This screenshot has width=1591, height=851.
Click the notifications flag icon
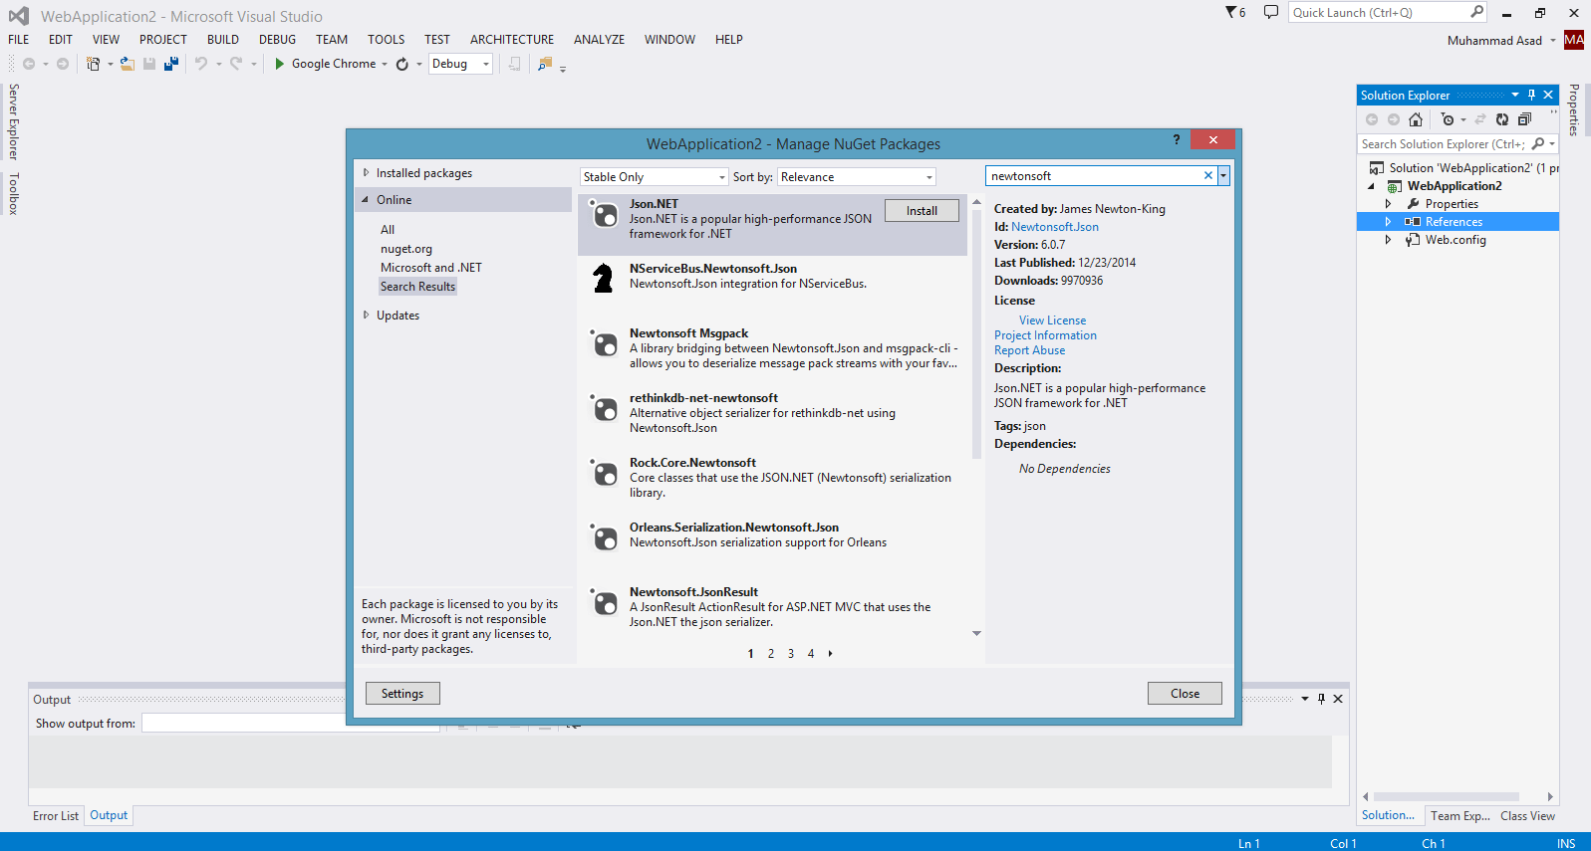tap(1233, 12)
